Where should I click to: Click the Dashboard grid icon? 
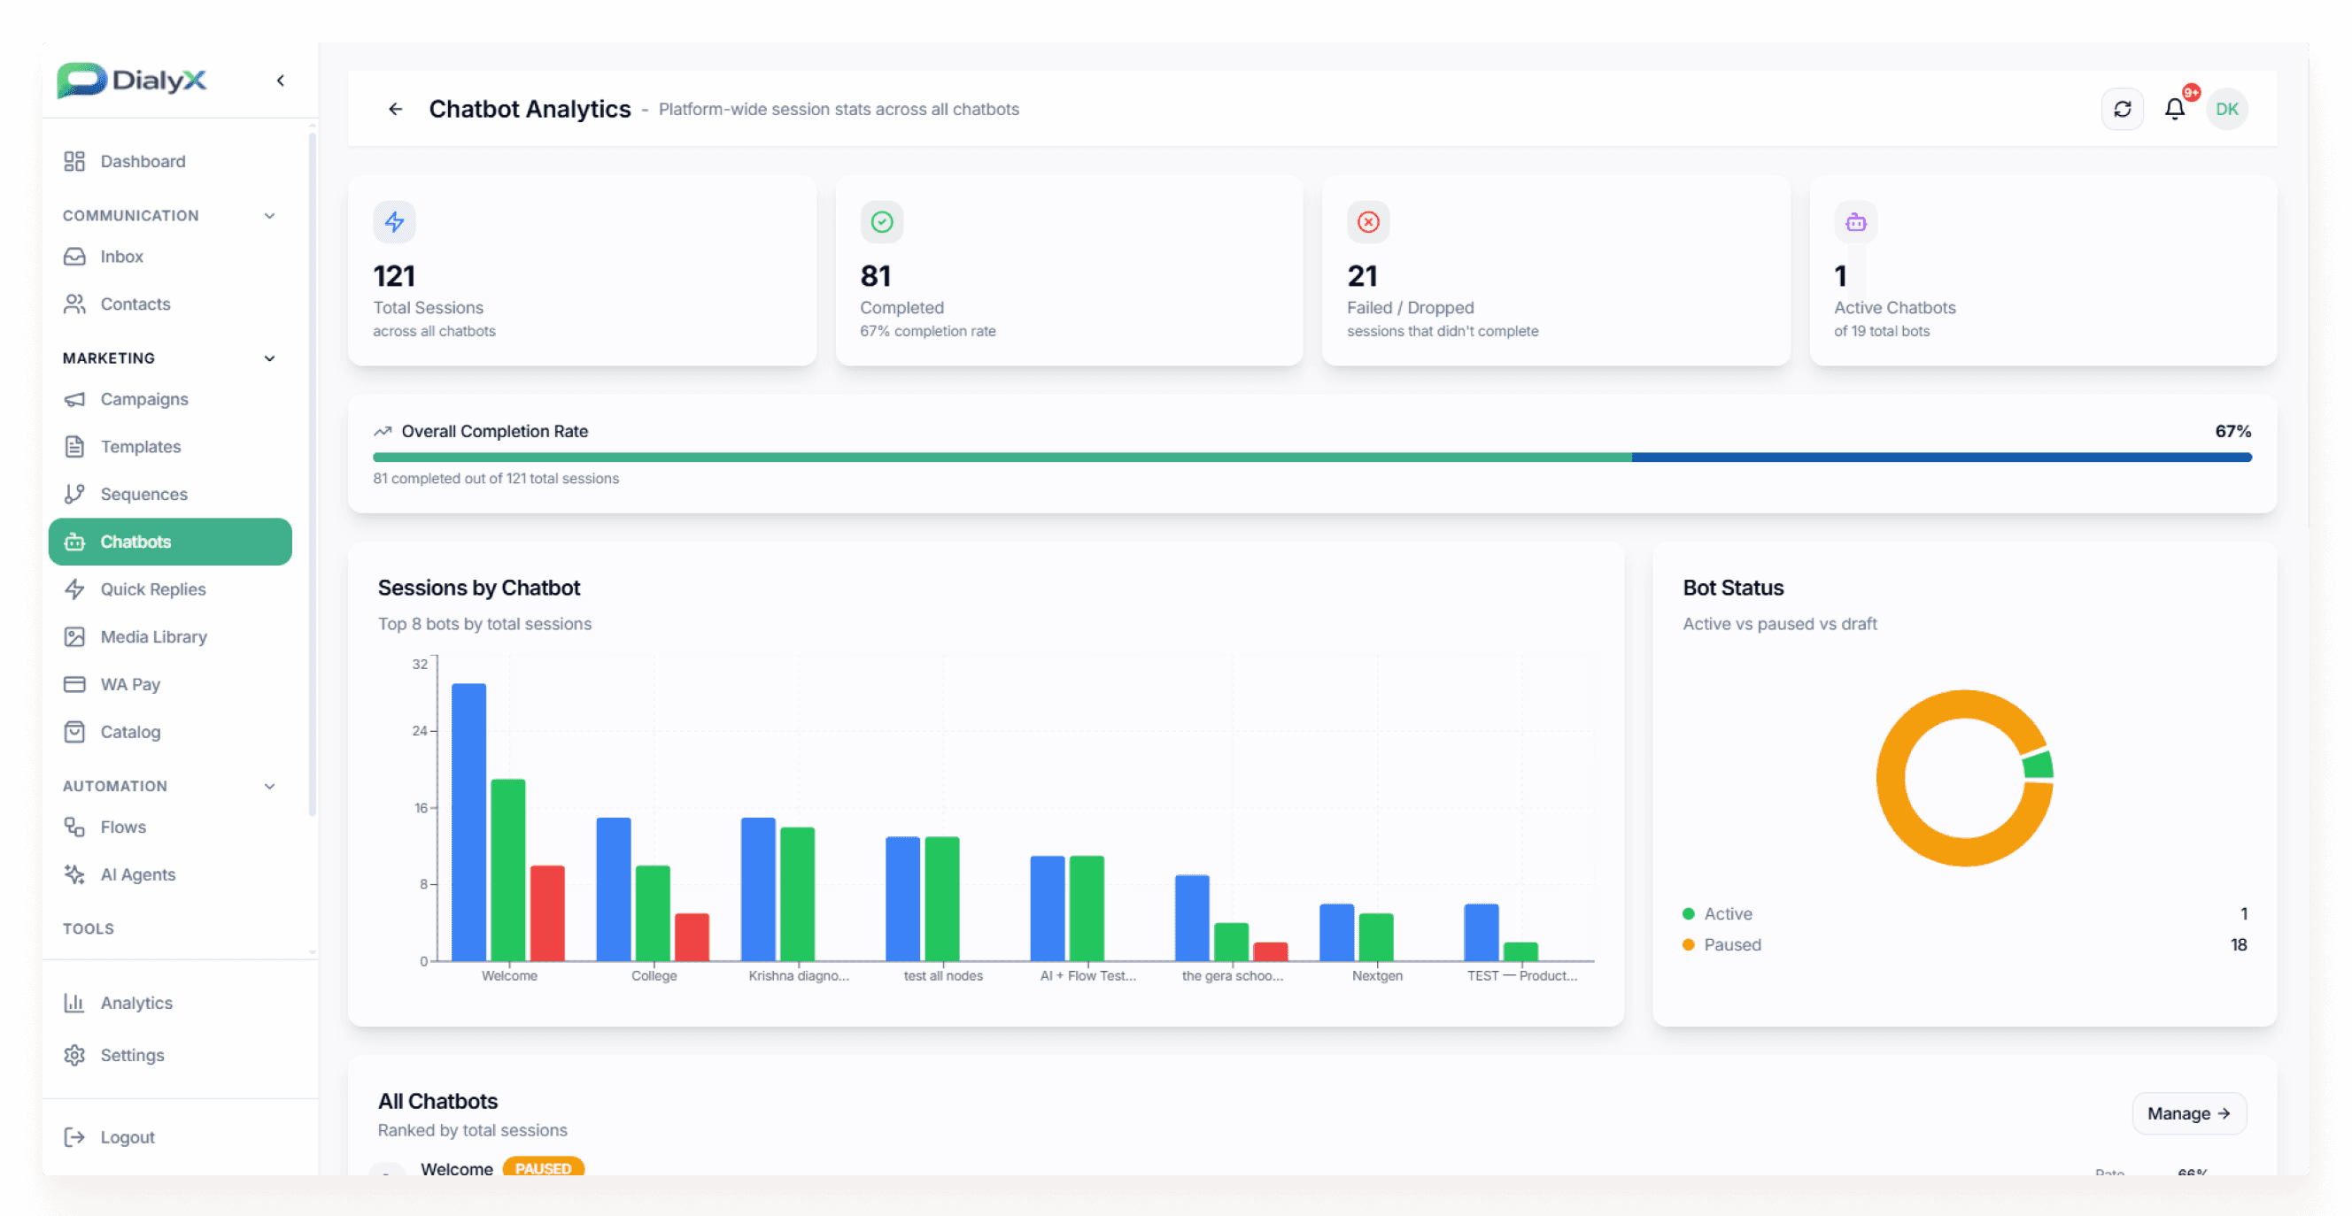[75, 161]
